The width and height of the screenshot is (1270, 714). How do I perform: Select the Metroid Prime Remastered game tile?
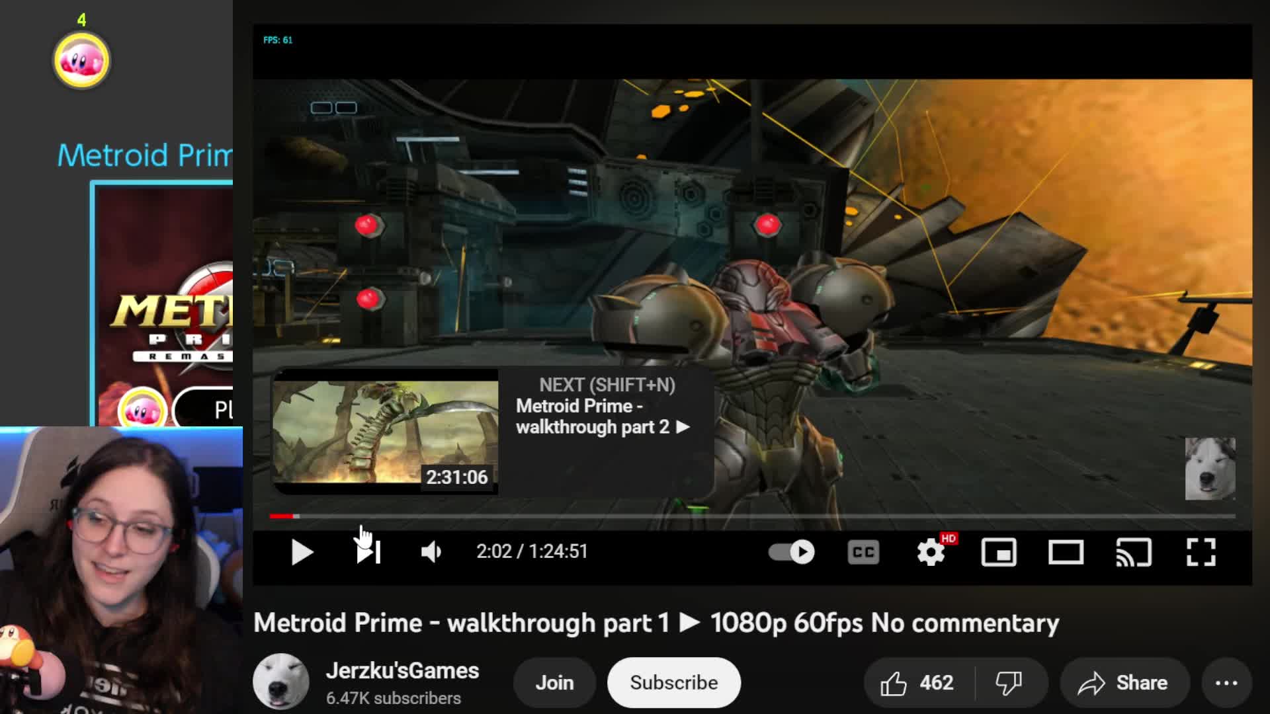163,304
